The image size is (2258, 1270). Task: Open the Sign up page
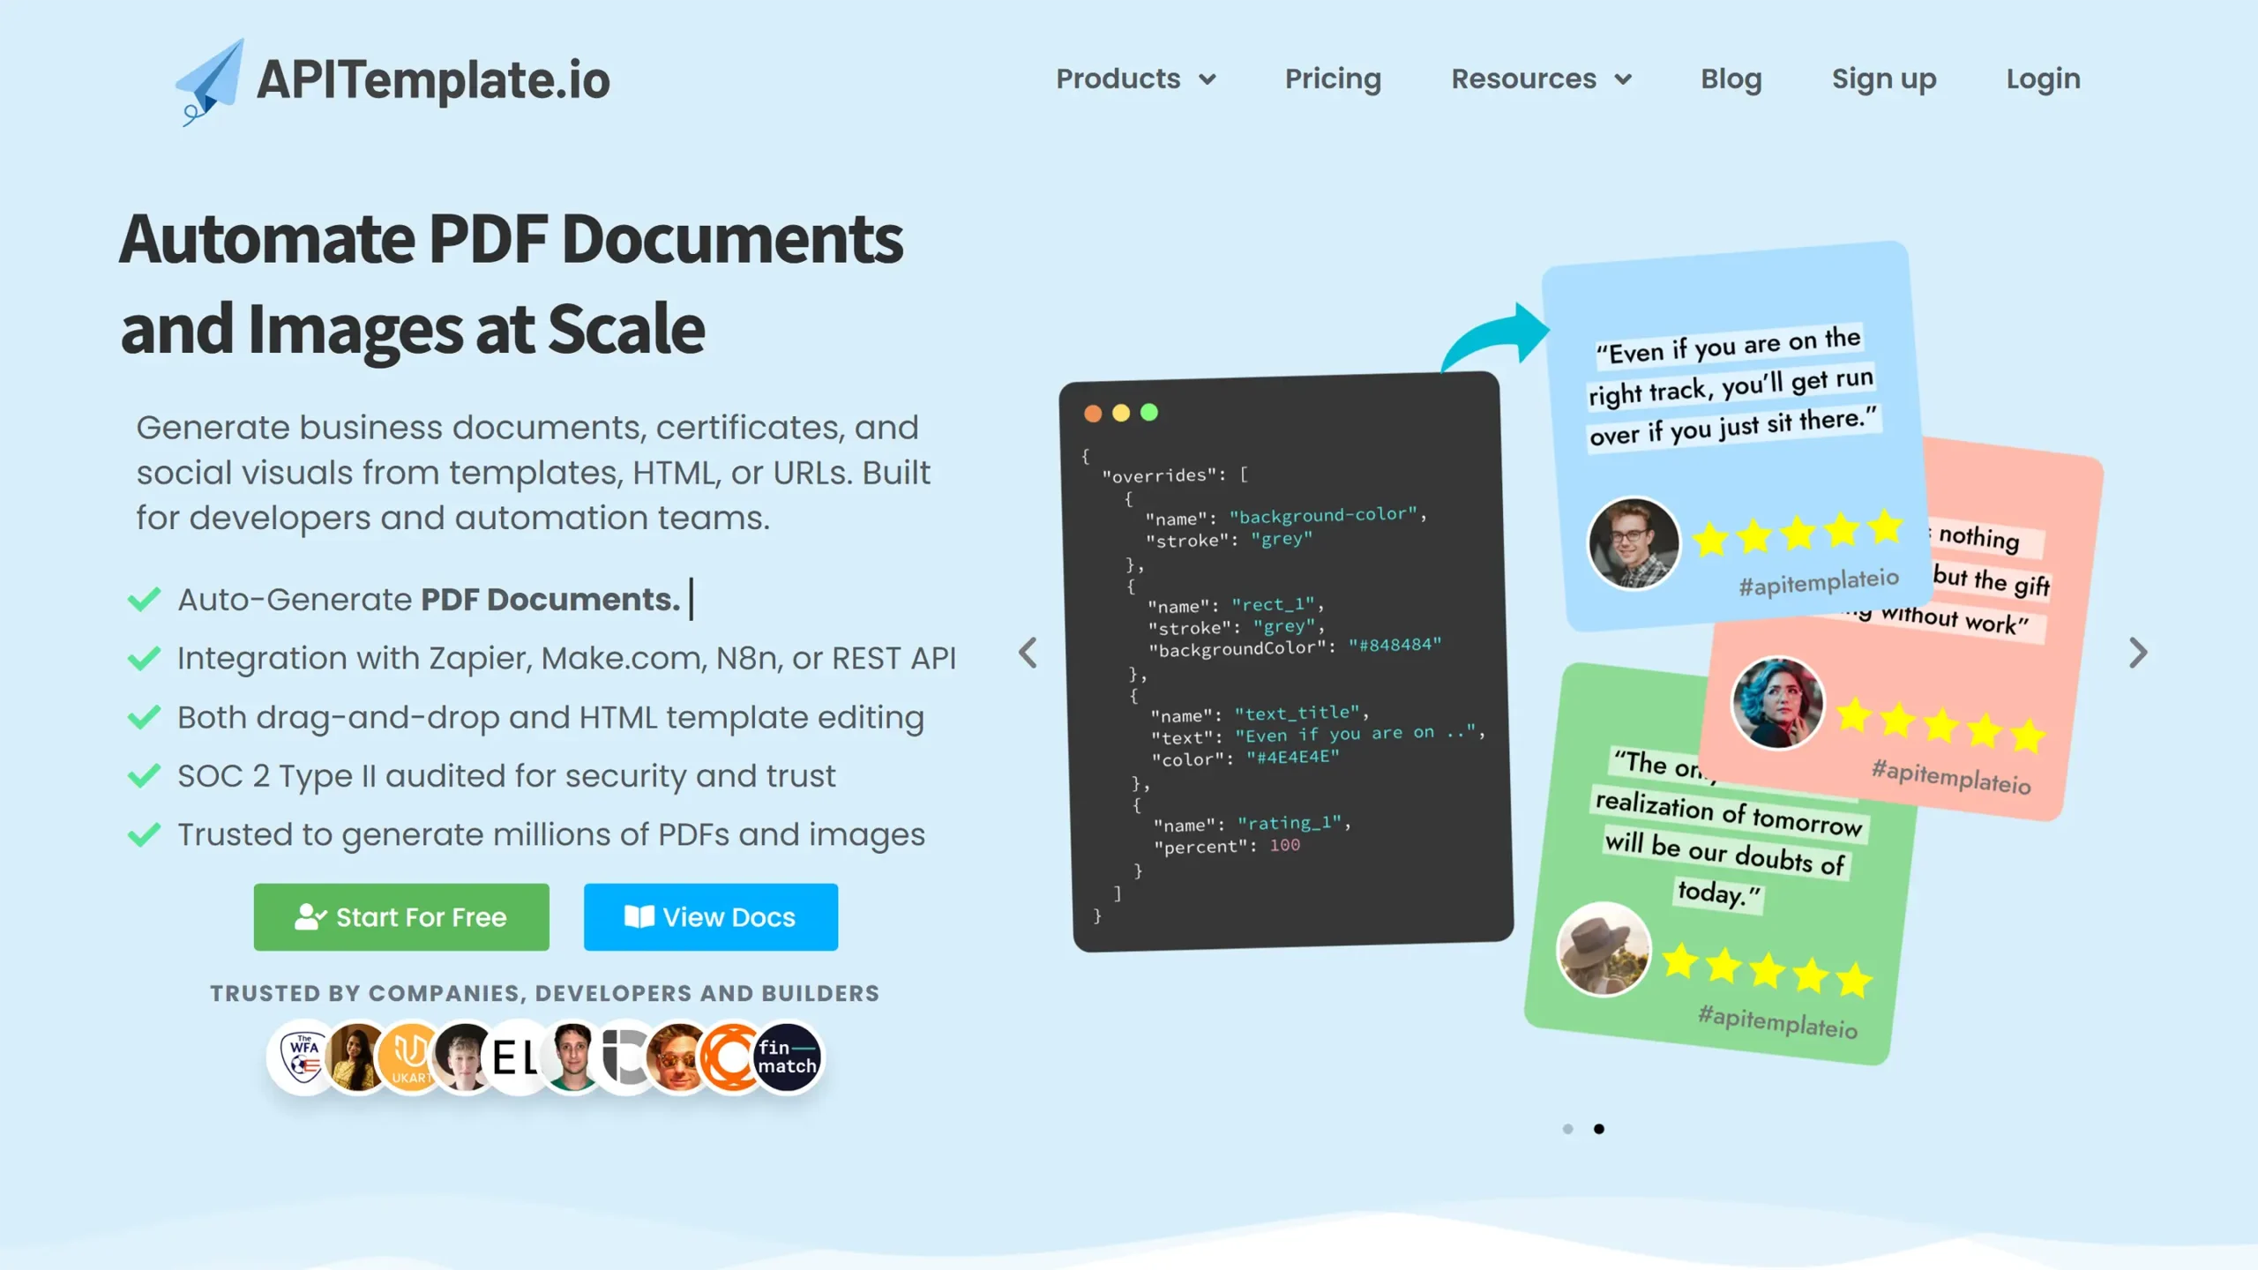(1883, 79)
